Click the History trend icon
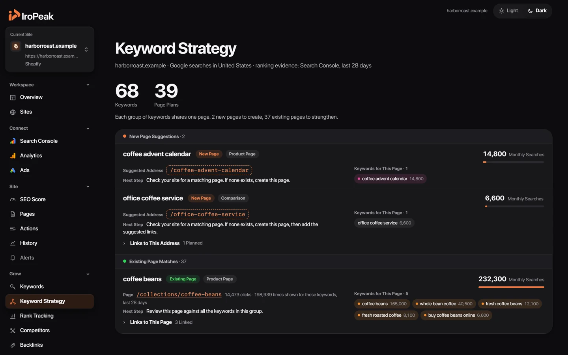568x355 pixels. coord(13,243)
